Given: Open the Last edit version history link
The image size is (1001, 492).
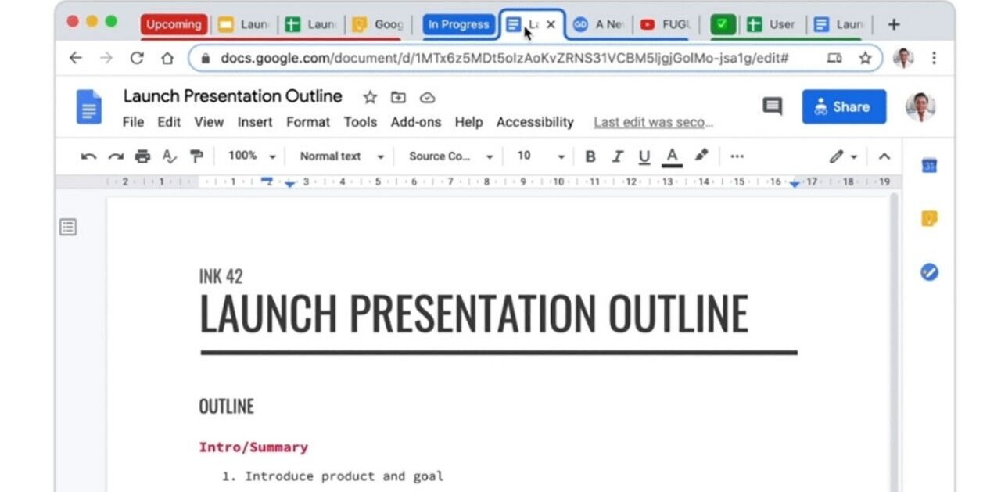Looking at the screenshot, I should pos(653,122).
